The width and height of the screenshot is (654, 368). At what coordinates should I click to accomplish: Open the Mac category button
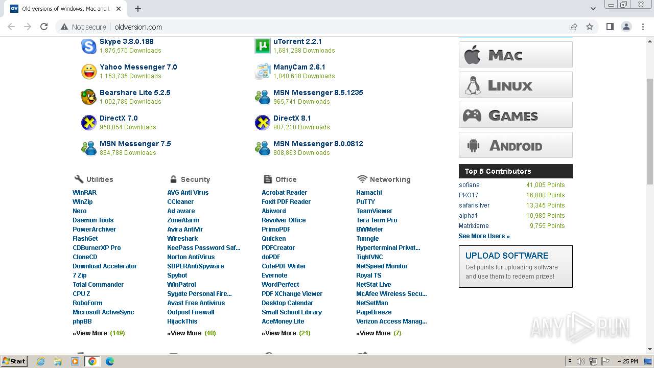pyautogui.click(x=516, y=55)
